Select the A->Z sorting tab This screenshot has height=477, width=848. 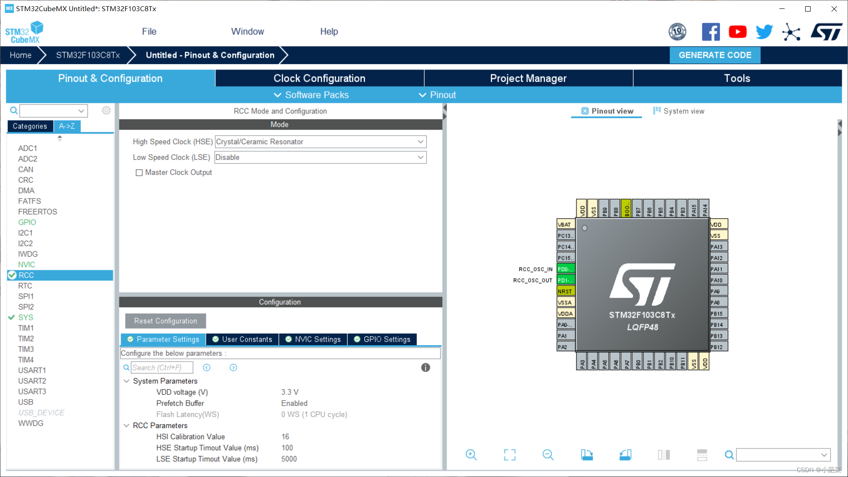(67, 126)
